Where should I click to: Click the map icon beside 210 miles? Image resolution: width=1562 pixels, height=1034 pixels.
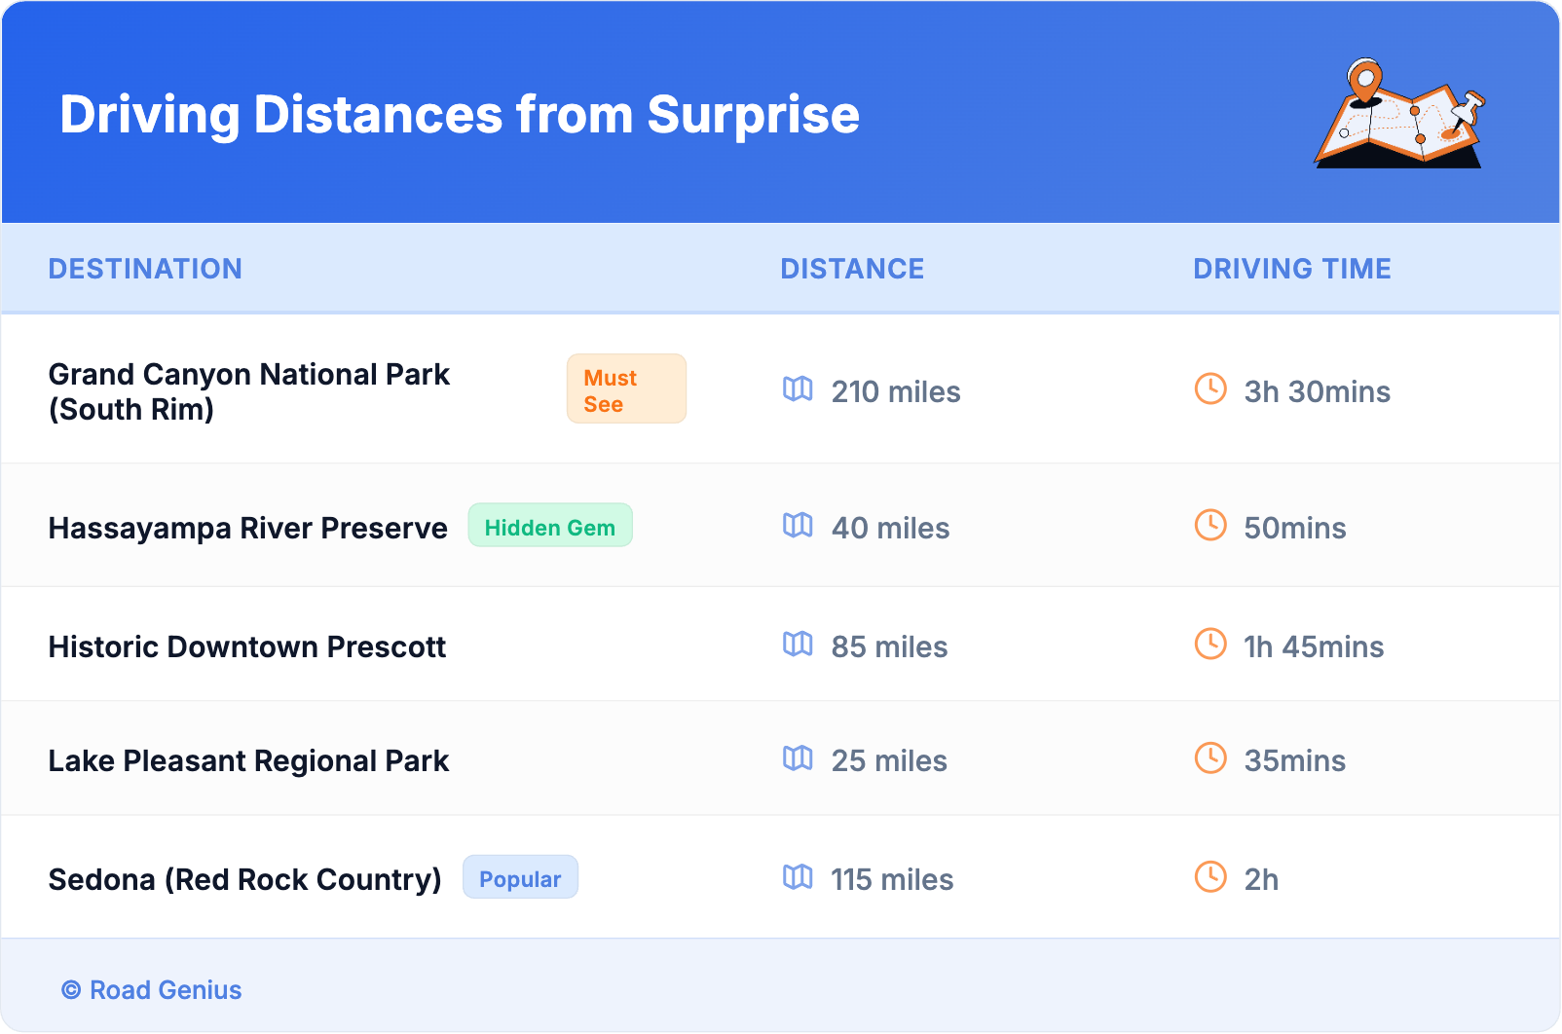(x=798, y=389)
